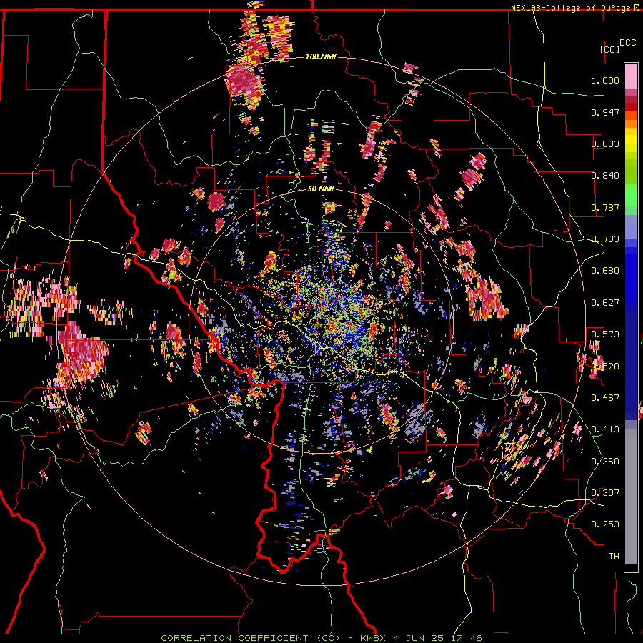Screen dimensions: 643x643
Task: Select the 0.360 colorbar value
Action: tap(605, 462)
